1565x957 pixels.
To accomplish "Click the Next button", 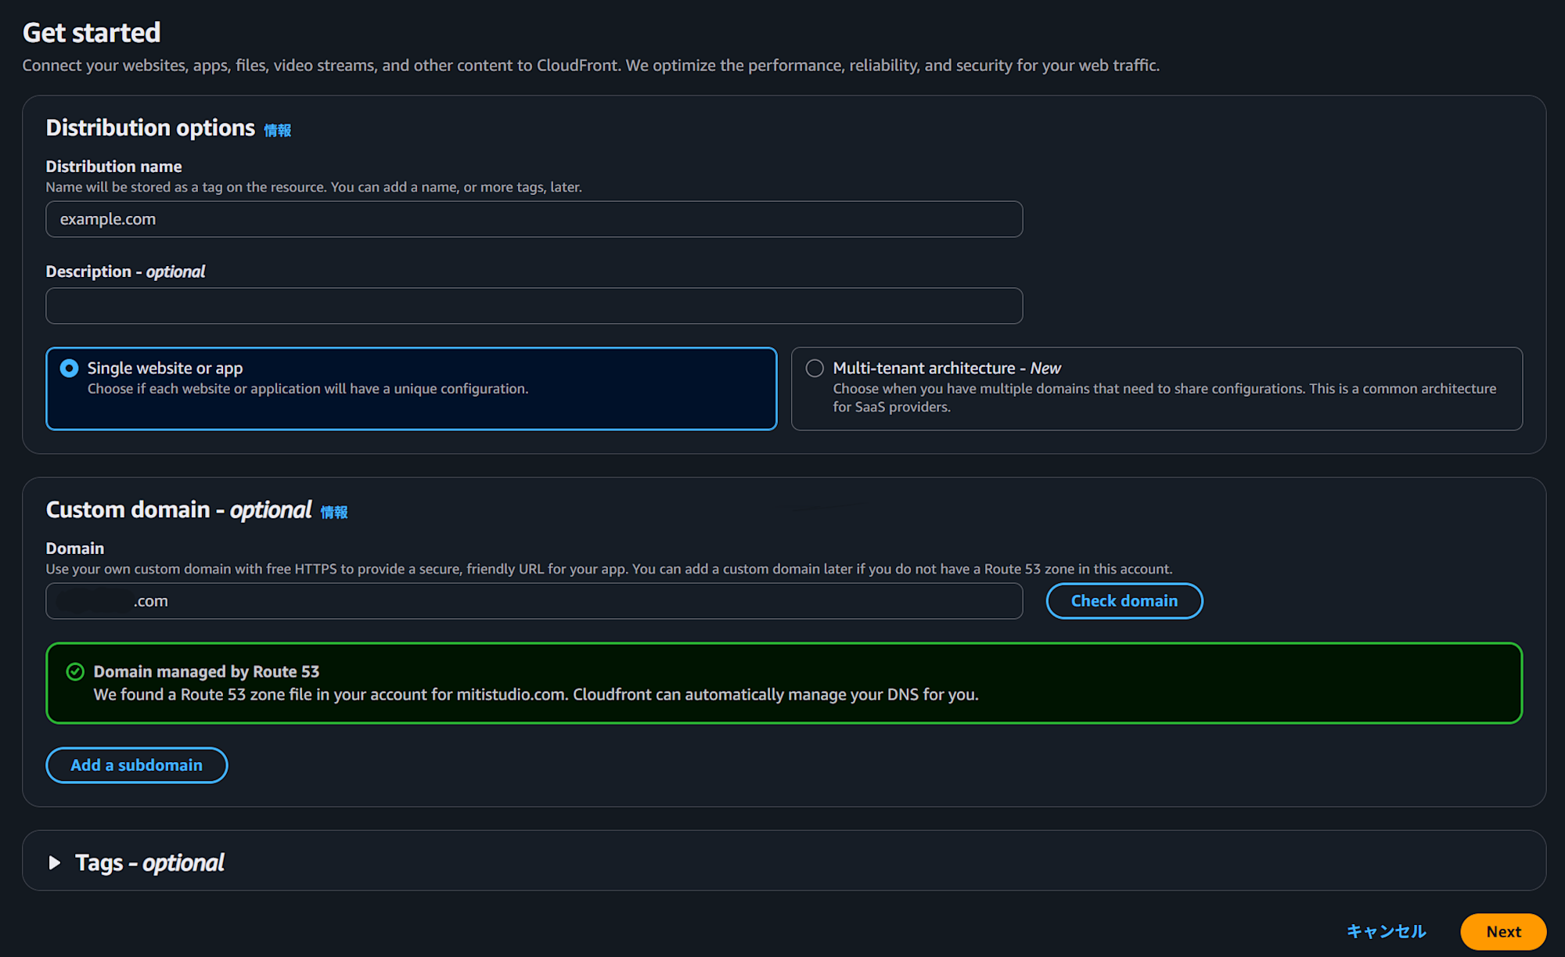I will click(1503, 931).
